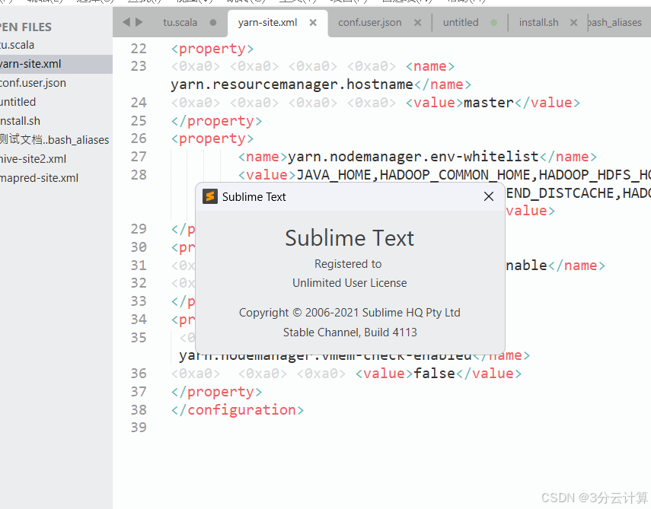Click the tab scroll left arrow
The image size is (651, 509).
pos(126,22)
